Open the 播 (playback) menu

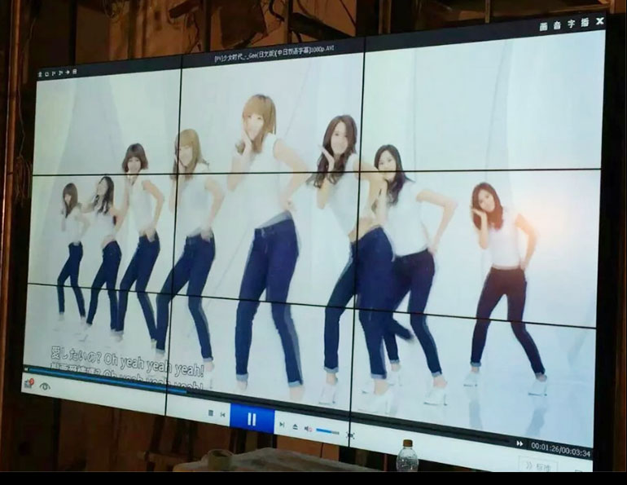pos(585,22)
